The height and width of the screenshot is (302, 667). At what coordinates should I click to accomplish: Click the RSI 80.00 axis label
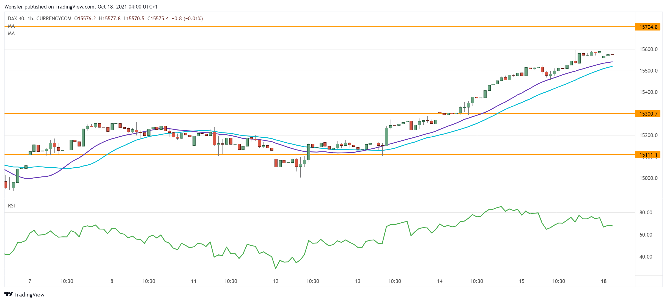tap(646, 212)
